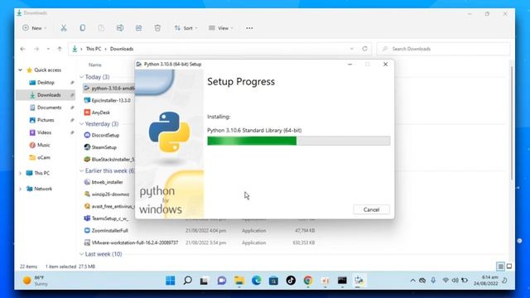Go back using Explorer back arrow
This screenshot has height=298, width=530.
coord(22,49)
